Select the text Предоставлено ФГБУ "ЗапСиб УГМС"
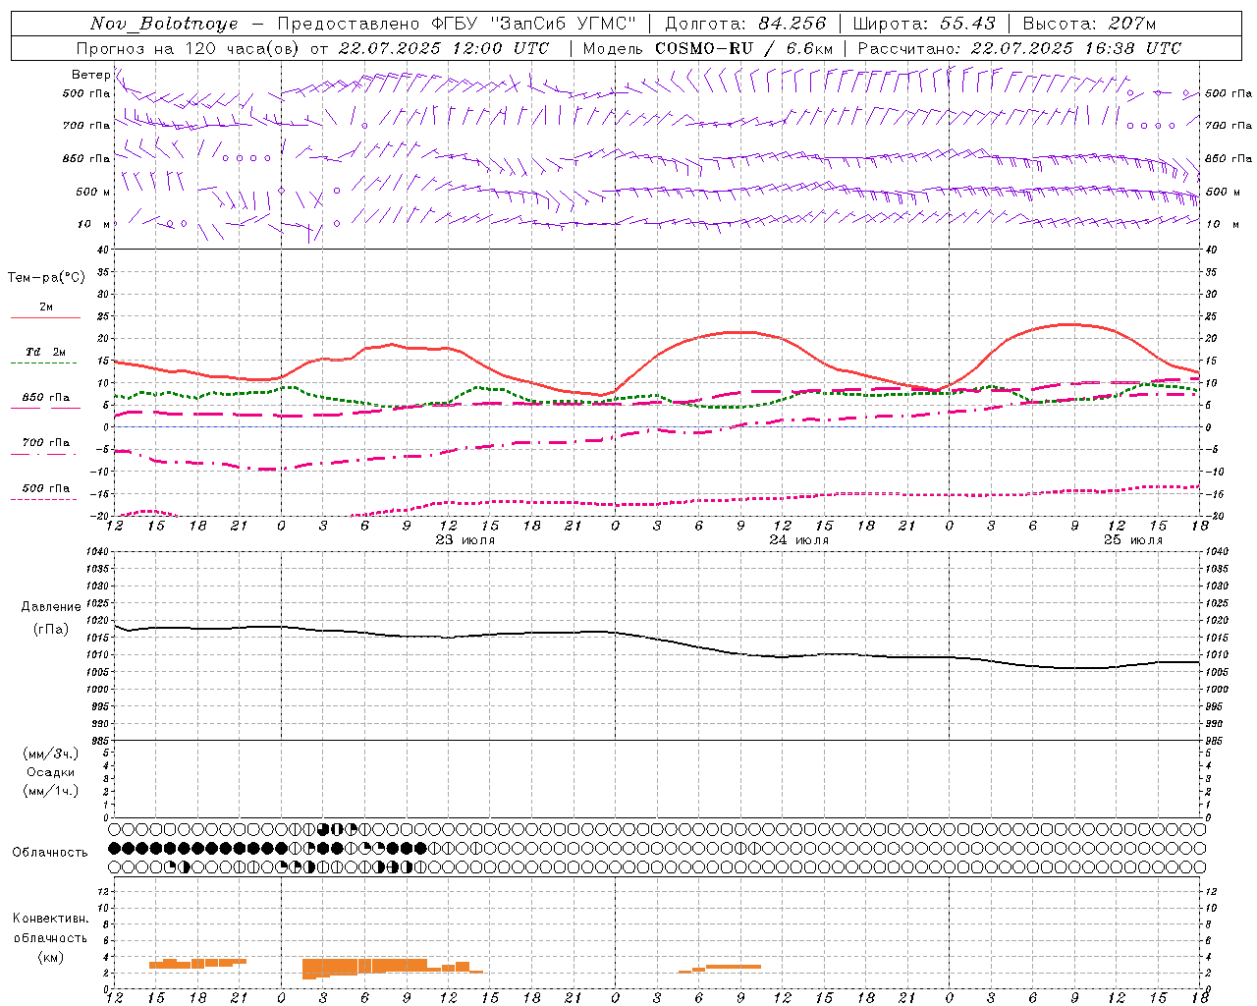 458,24
